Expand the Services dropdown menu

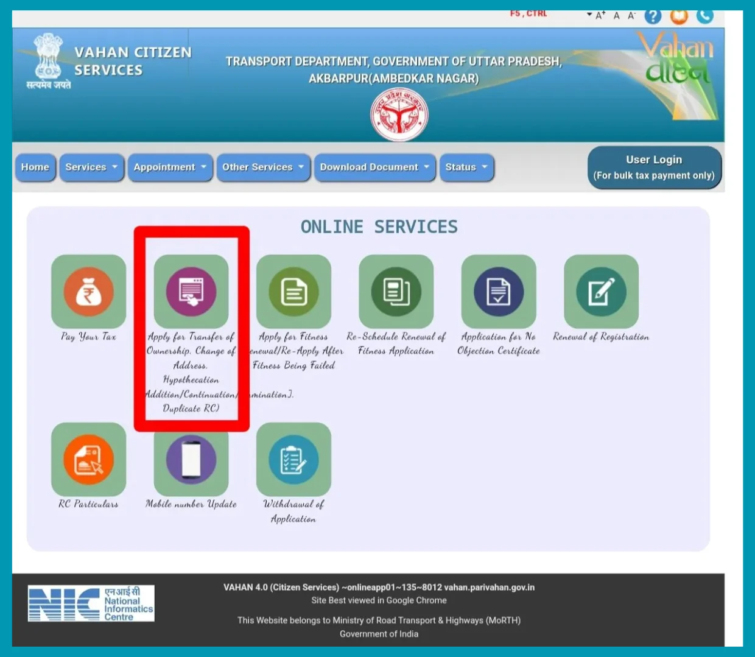tap(91, 167)
